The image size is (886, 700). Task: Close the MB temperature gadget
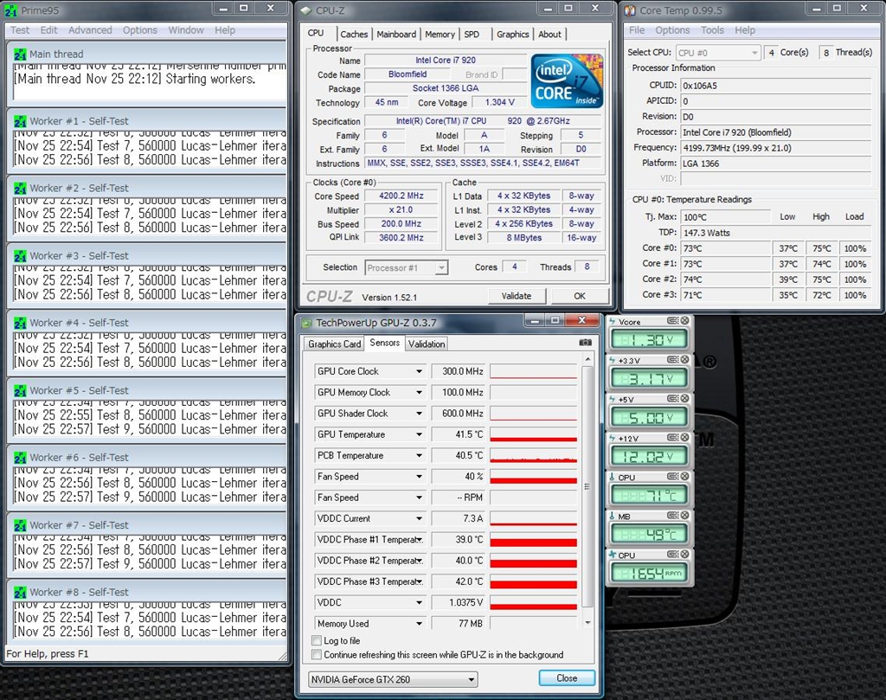[684, 517]
